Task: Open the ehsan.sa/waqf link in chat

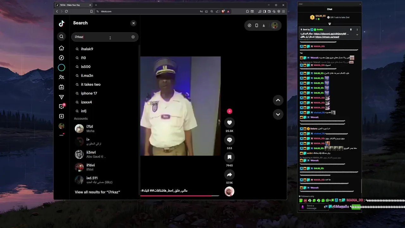Action: point(327,37)
